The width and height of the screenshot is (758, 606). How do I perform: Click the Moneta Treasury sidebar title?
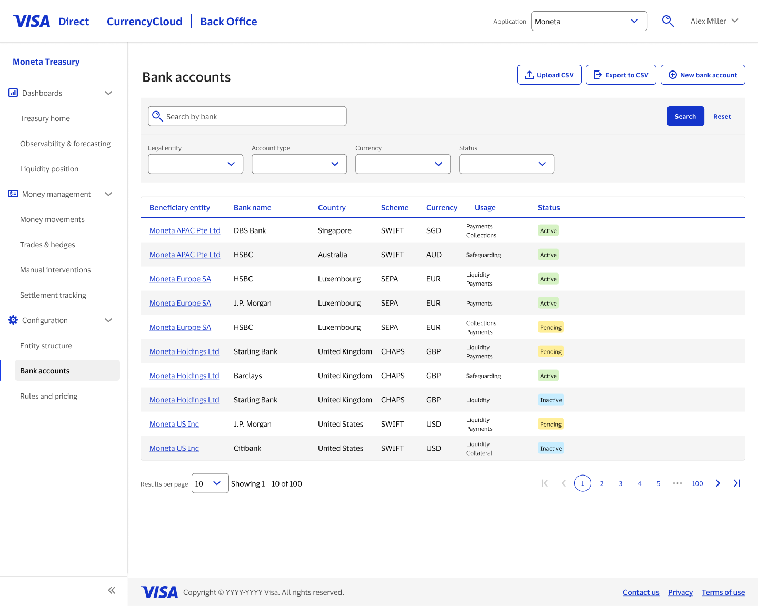(46, 62)
